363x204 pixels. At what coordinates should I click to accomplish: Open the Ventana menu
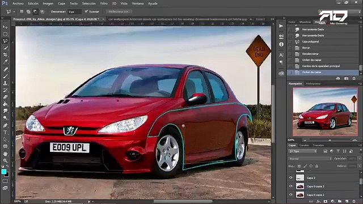click(x=137, y=3)
